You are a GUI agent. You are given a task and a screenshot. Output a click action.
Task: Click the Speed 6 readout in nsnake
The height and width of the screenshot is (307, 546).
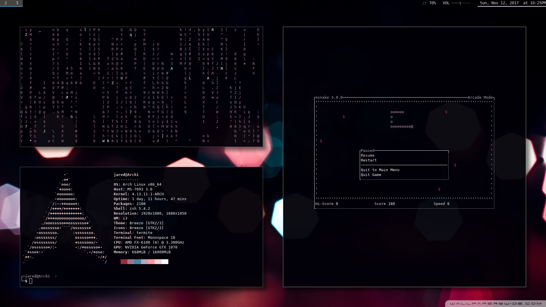pyautogui.click(x=441, y=204)
